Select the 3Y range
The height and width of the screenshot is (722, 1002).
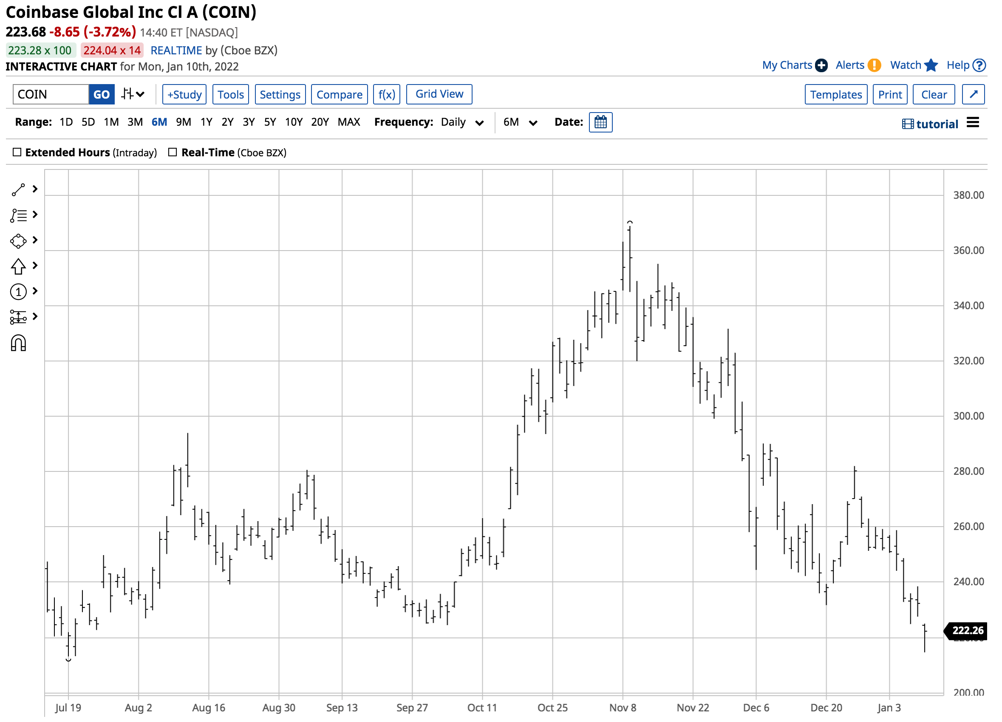click(x=249, y=122)
